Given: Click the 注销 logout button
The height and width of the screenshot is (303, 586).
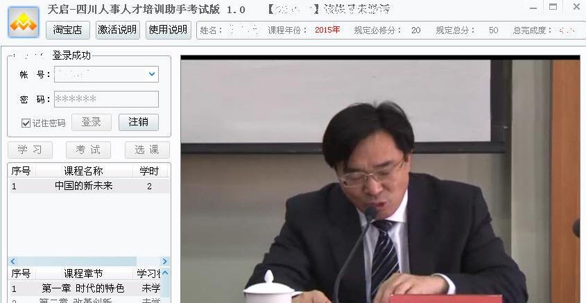Looking at the screenshot, I should tap(139, 122).
